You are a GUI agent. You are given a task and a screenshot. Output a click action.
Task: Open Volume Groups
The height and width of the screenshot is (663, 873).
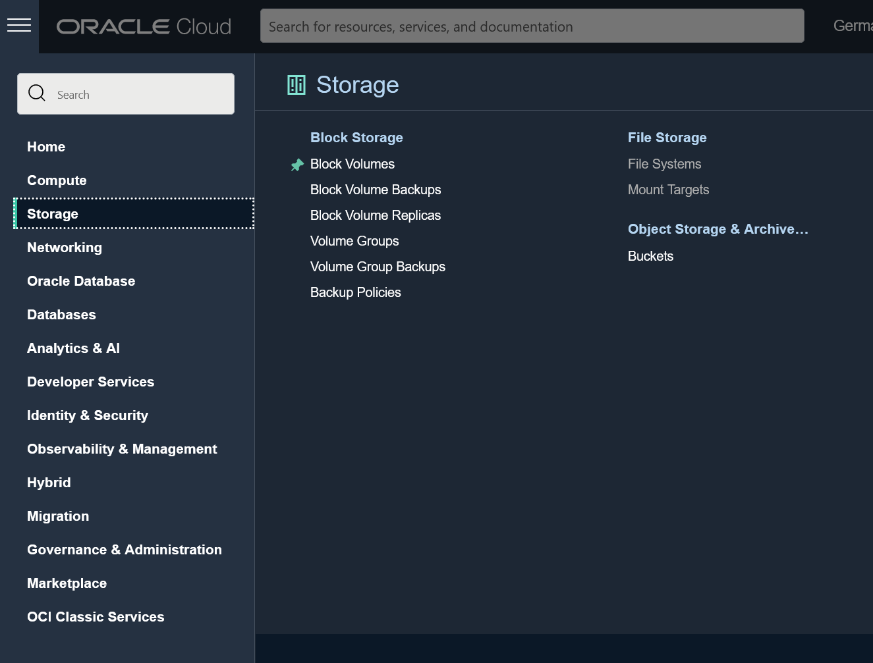[x=354, y=241]
